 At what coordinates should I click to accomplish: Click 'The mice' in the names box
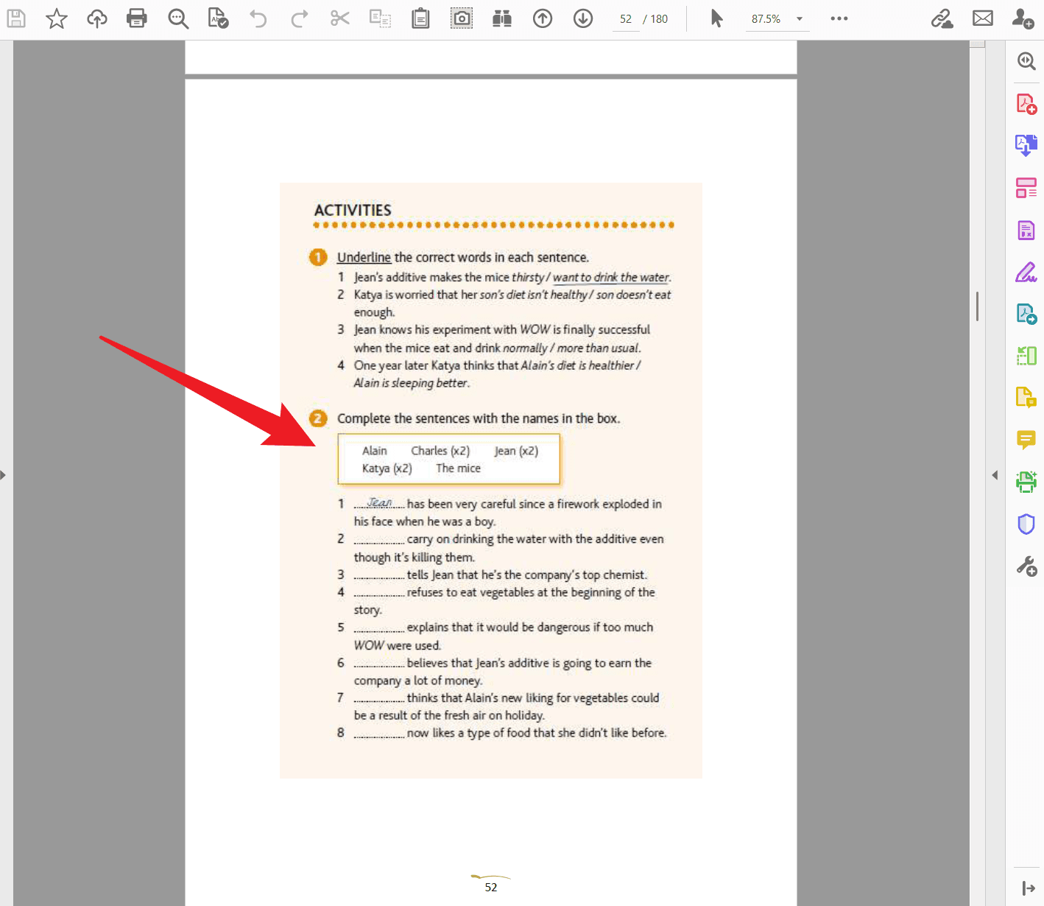pos(458,468)
